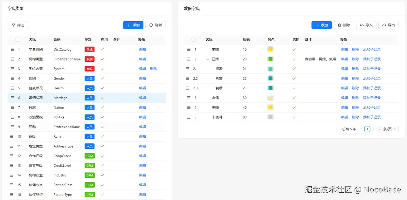
Task: Click drag handle icon of 婚姻状况 row
Action: tap(12, 98)
